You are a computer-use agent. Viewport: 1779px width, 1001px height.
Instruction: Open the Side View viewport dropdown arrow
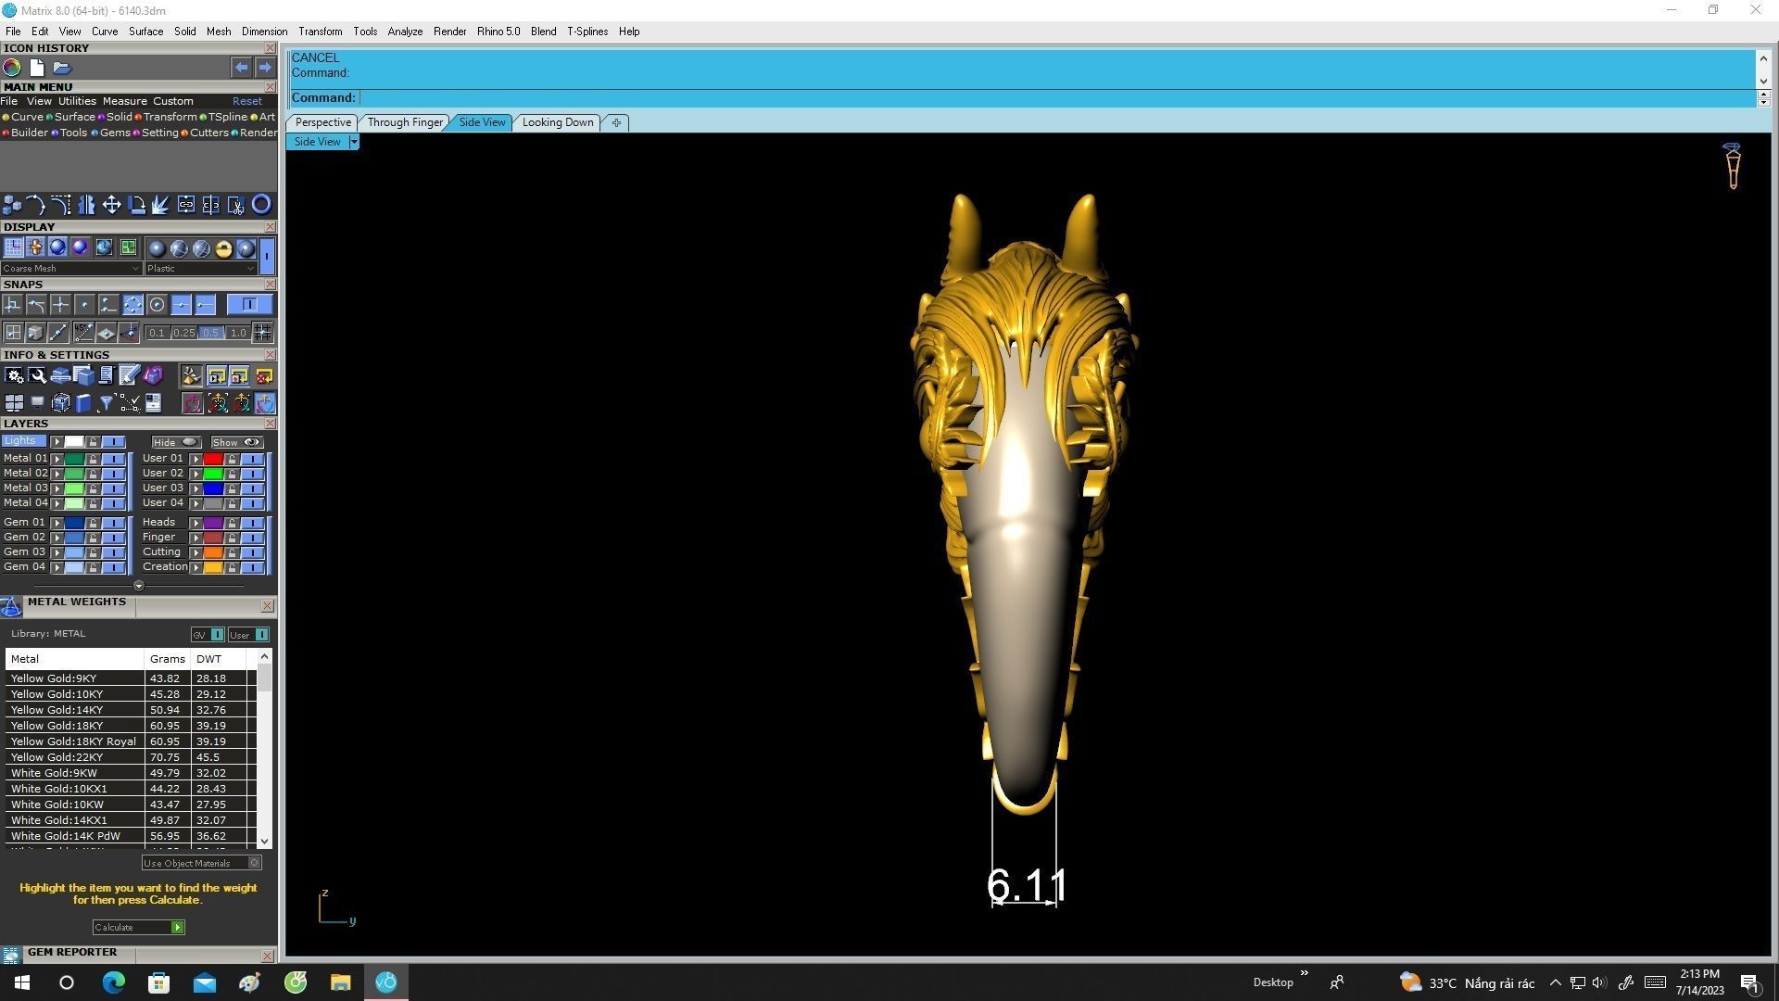click(x=353, y=142)
